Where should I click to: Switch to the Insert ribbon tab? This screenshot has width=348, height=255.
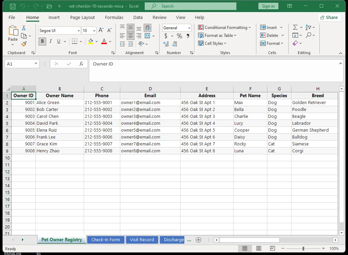[x=54, y=17]
